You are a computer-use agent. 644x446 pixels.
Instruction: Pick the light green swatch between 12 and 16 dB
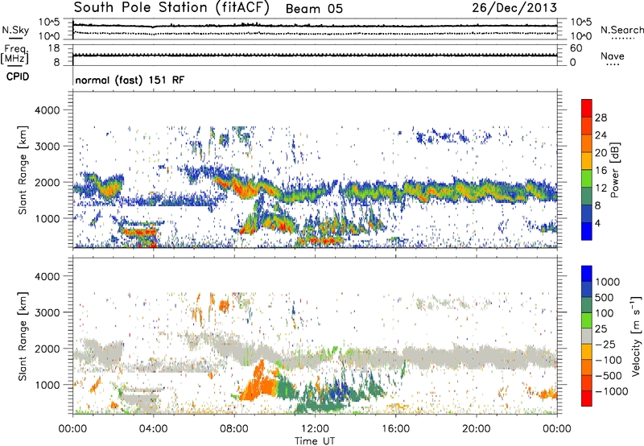click(x=587, y=178)
